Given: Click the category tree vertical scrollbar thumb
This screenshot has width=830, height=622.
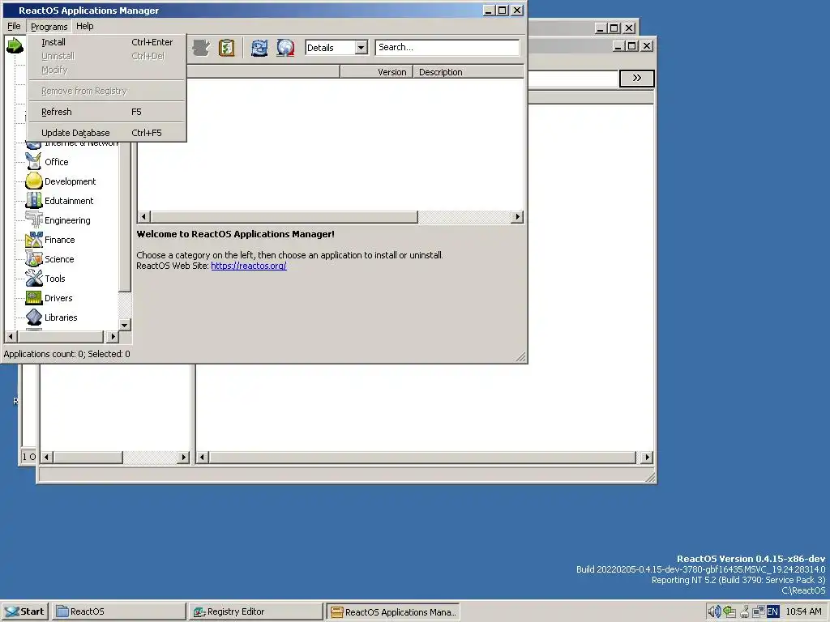Looking at the screenshot, I should pyautogui.click(x=124, y=217).
